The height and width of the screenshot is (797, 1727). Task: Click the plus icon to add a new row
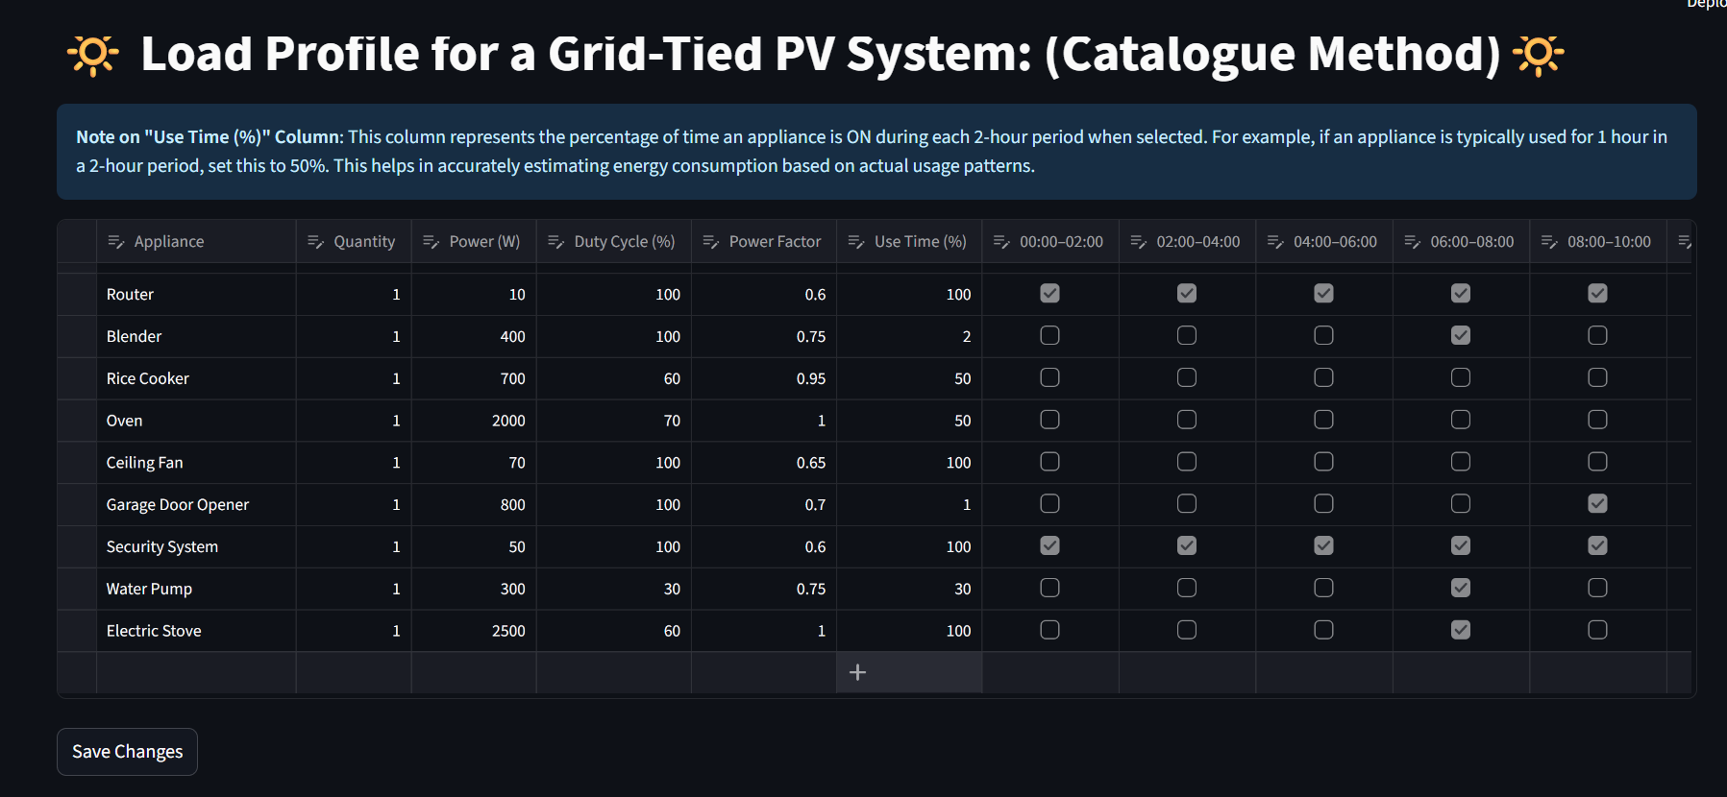point(857,672)
